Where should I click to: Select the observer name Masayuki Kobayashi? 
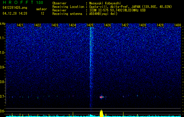(105, 4)
